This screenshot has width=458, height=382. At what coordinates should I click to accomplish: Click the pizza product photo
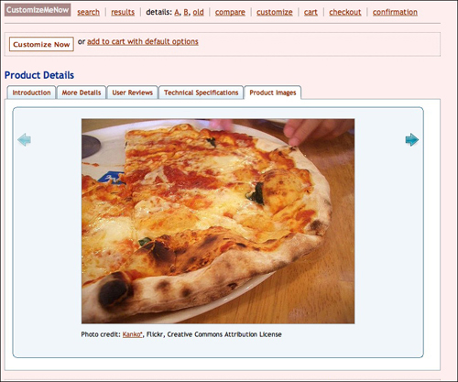tap(218, 221)
